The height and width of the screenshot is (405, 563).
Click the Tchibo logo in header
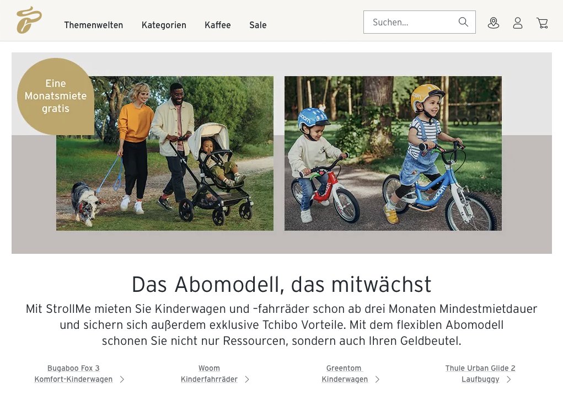click(x=29, y=20)
